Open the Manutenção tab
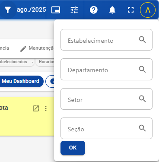The image size is (159, 162). tap(37, 48)
